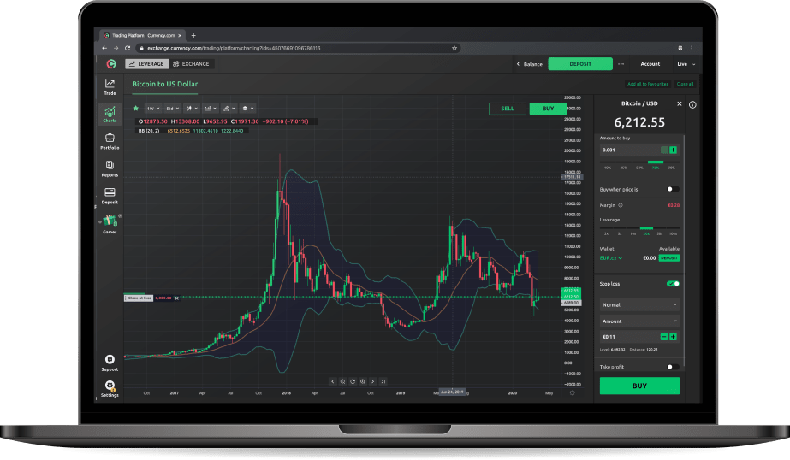Select 20x on the Leverage slider
790x460 pixels.
click(645, 233)
